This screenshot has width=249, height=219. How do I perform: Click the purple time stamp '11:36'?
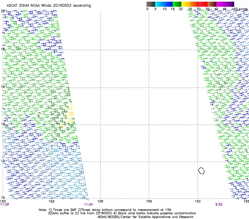[x=5, y=205]
